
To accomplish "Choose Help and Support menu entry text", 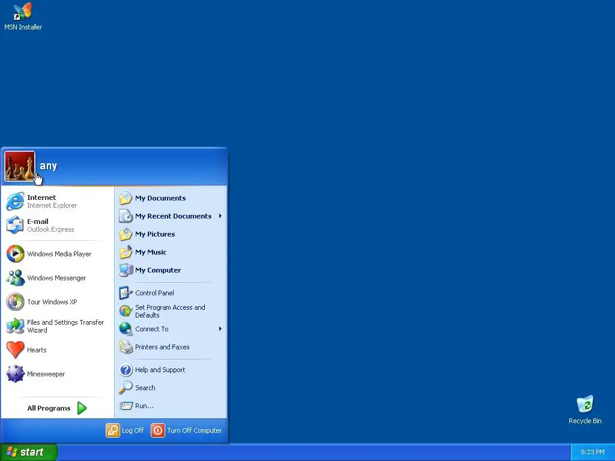I will [x=160, y=370].
